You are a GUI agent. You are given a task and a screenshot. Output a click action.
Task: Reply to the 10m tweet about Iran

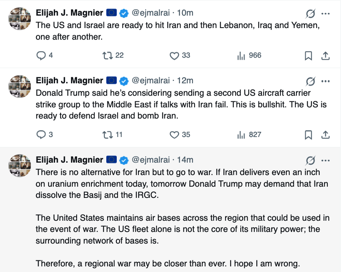pos(41,56)
